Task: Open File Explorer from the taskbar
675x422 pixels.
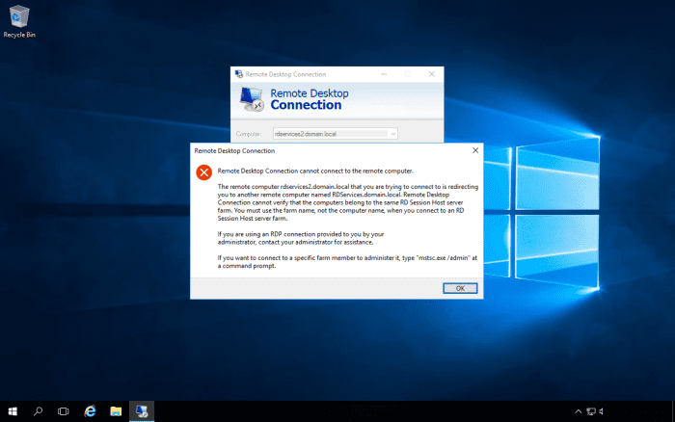Action: [116, 411]
